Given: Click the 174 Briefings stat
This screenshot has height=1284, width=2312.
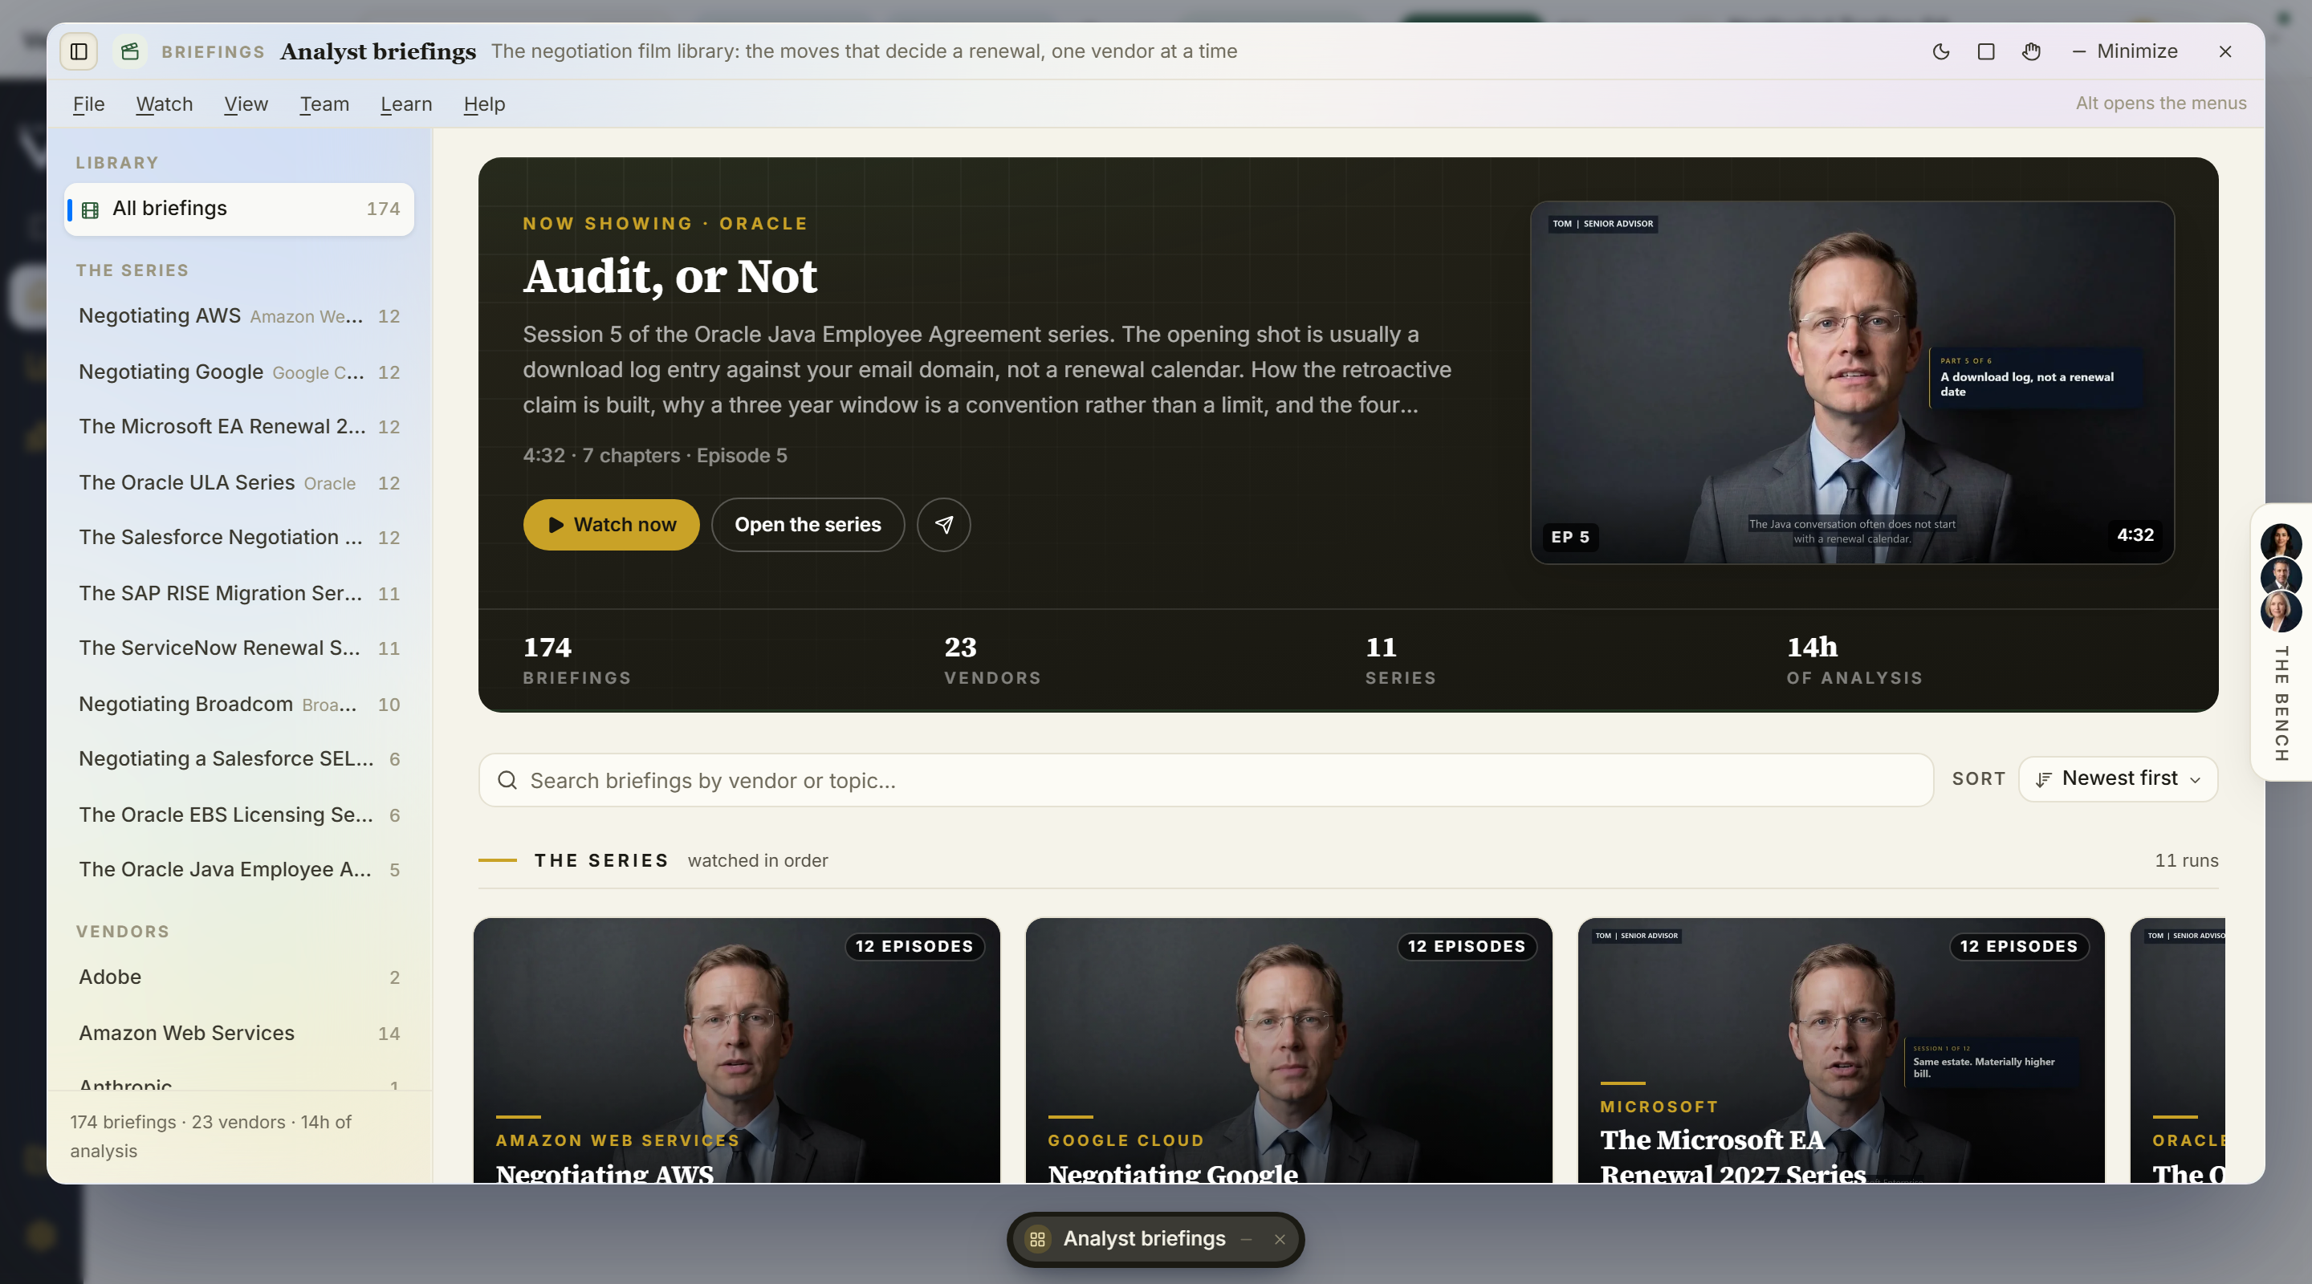Looking at the screenshot, I should pos(577,660).
